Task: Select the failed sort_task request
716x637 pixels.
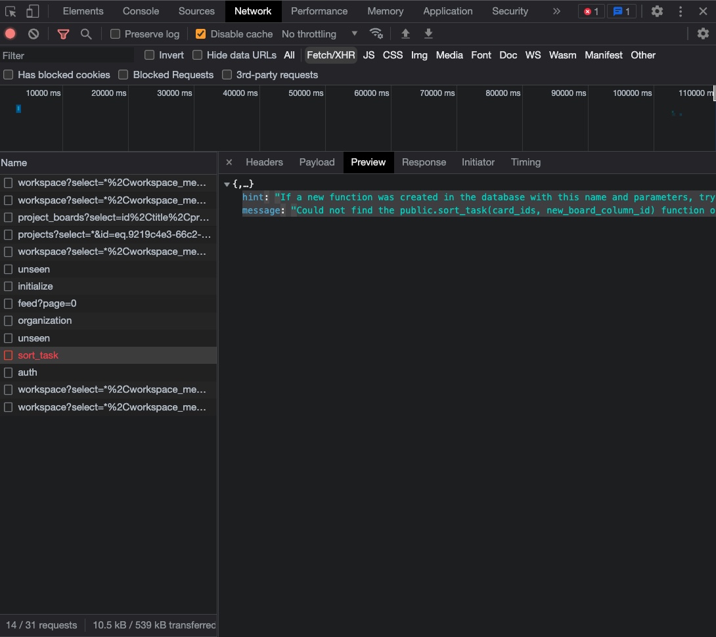Action: point(38,355)
